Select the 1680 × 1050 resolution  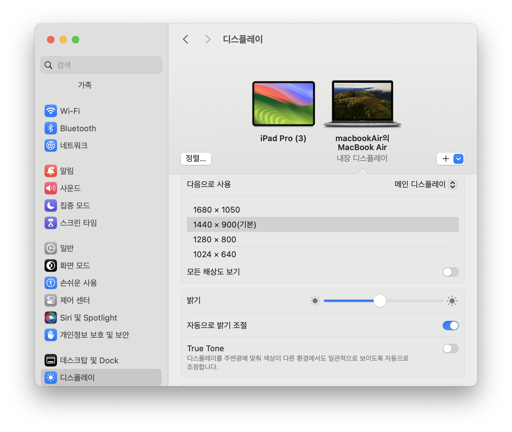[323, 210]
